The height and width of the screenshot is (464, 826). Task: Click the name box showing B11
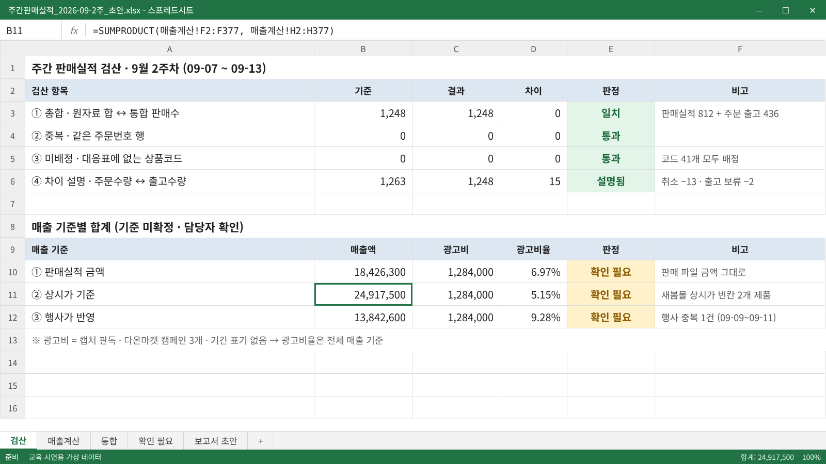(x=31, y=31)
